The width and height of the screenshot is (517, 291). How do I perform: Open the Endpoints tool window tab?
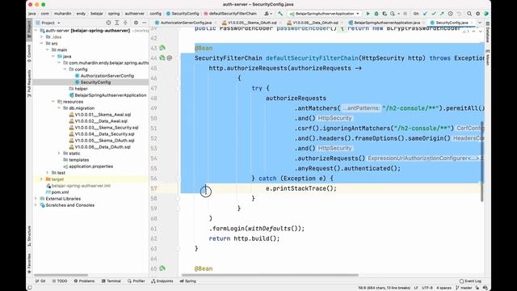coord(162,281)
